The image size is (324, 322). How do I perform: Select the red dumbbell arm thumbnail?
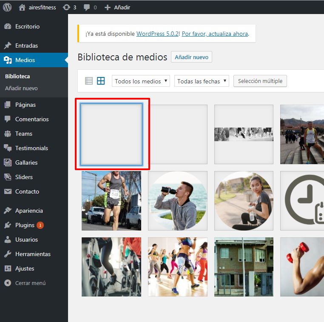point(302,267)
